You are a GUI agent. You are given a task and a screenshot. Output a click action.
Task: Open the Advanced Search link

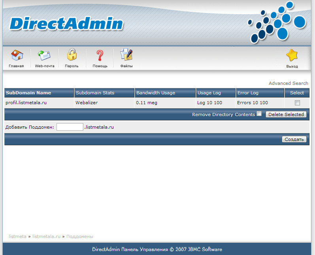coord(288,83)
